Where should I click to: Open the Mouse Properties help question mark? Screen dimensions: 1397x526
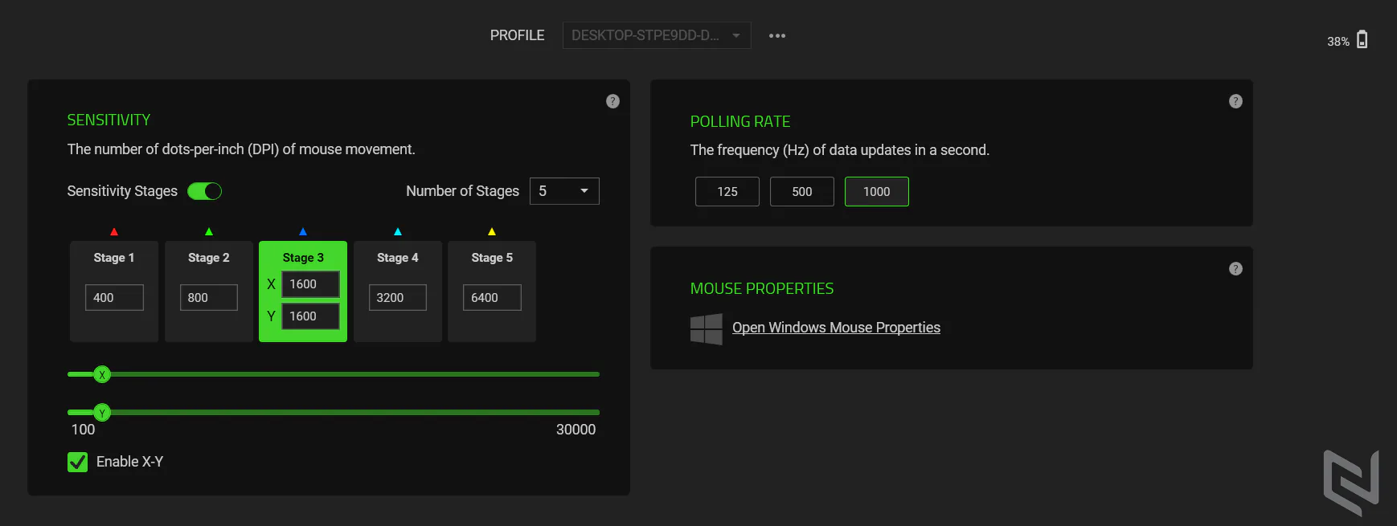point(1235,269)
